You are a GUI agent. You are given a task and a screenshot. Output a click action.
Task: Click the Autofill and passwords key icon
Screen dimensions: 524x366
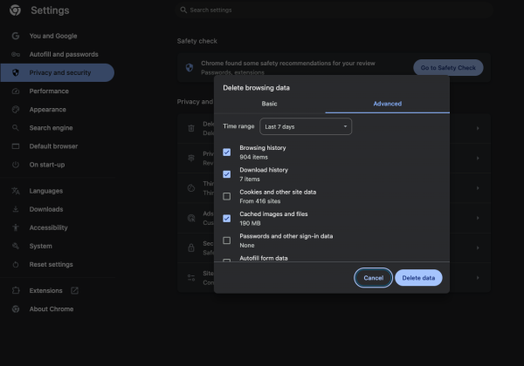click(16, 54)
